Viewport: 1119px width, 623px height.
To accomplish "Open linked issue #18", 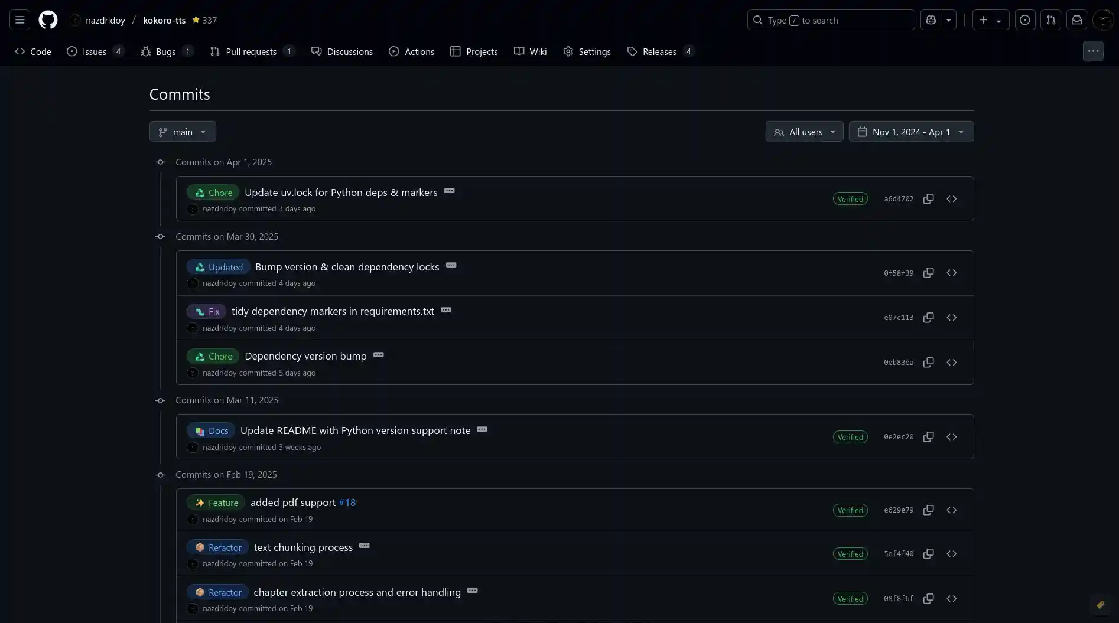I will coord(347,503).
